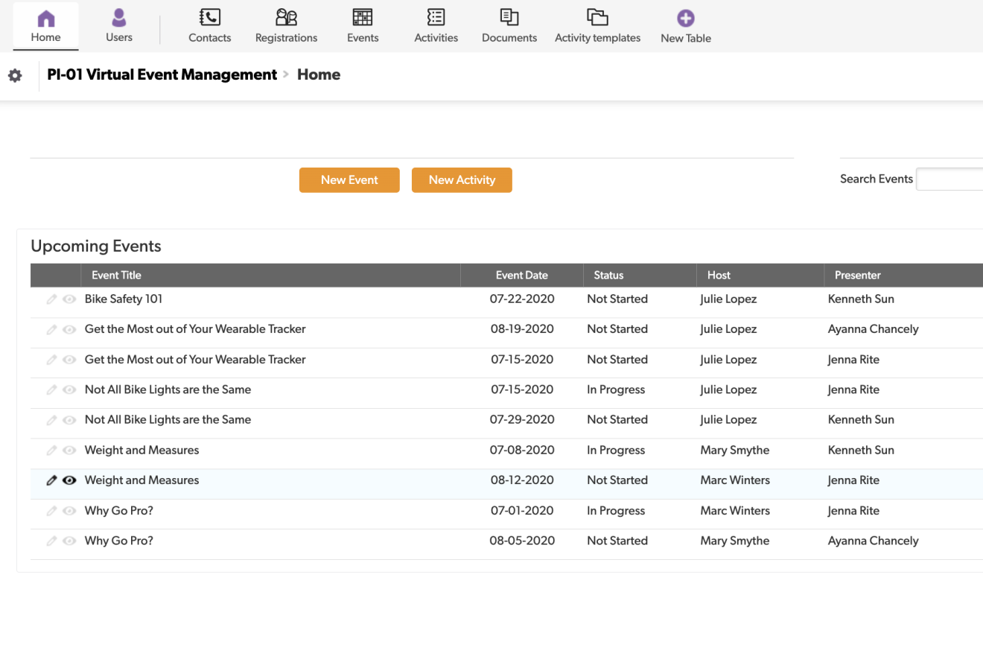Open the settings gear icon
983x656 pixels.
15,75
